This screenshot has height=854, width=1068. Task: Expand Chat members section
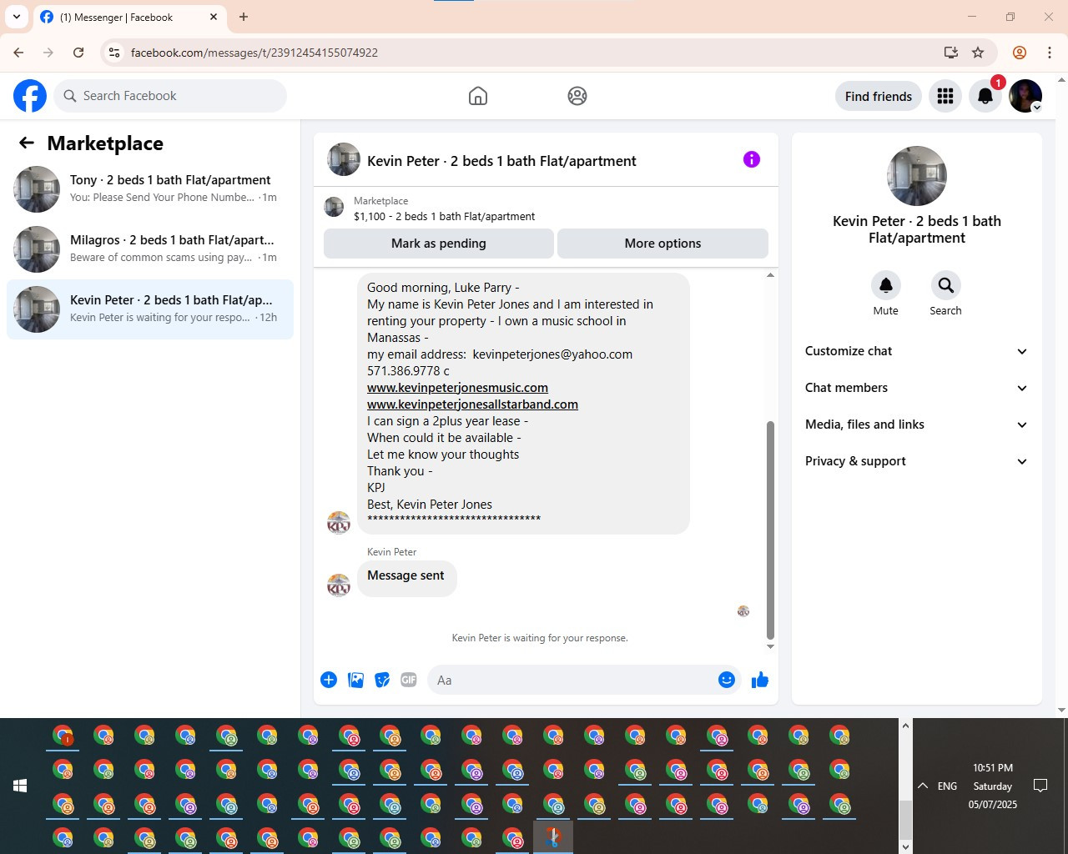coord(916,388)
